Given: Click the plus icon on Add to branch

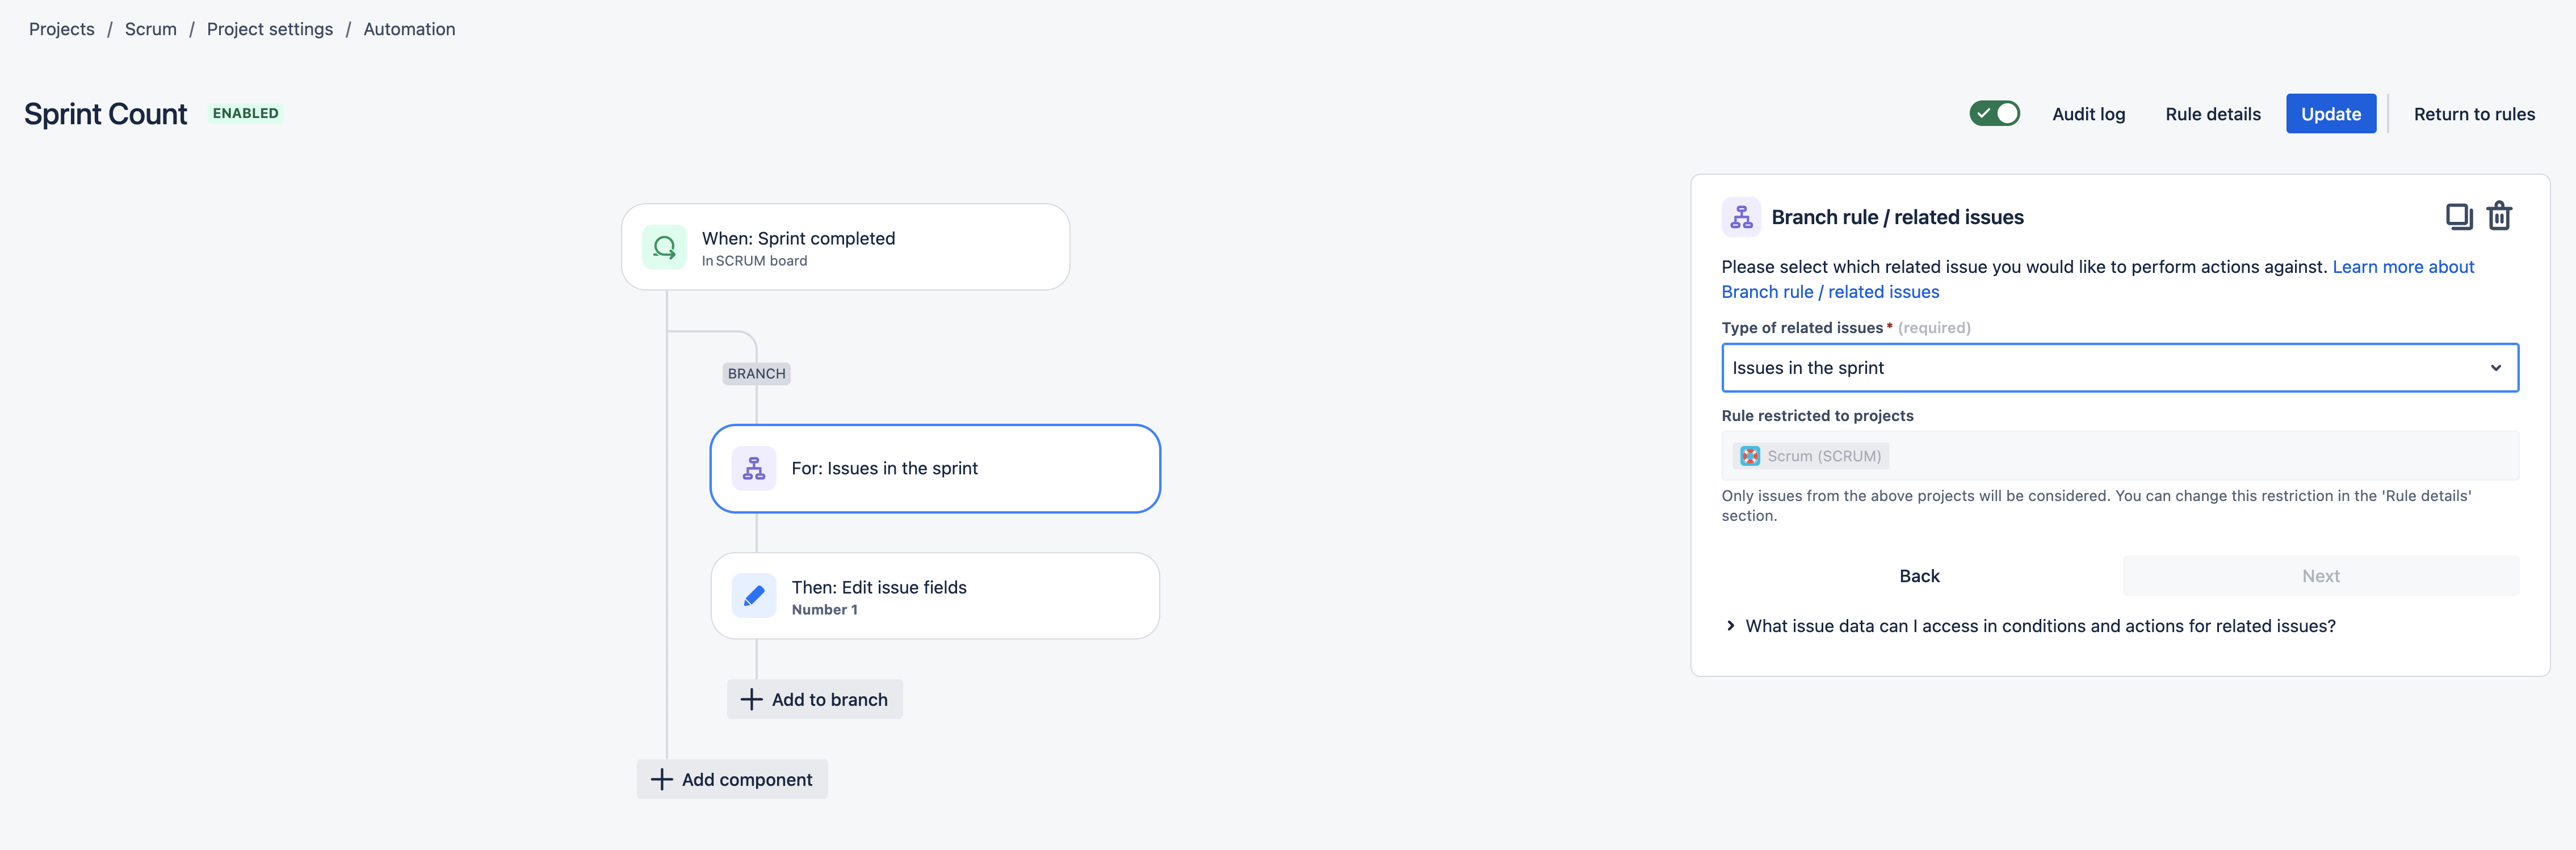Looking at the screenshot, I should pos(751,698).
